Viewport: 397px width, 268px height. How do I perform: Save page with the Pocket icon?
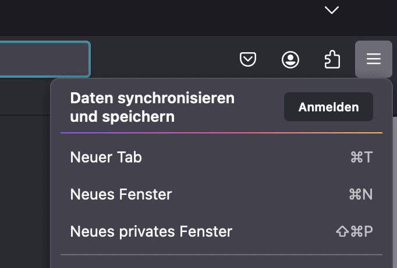click(249, 59)
